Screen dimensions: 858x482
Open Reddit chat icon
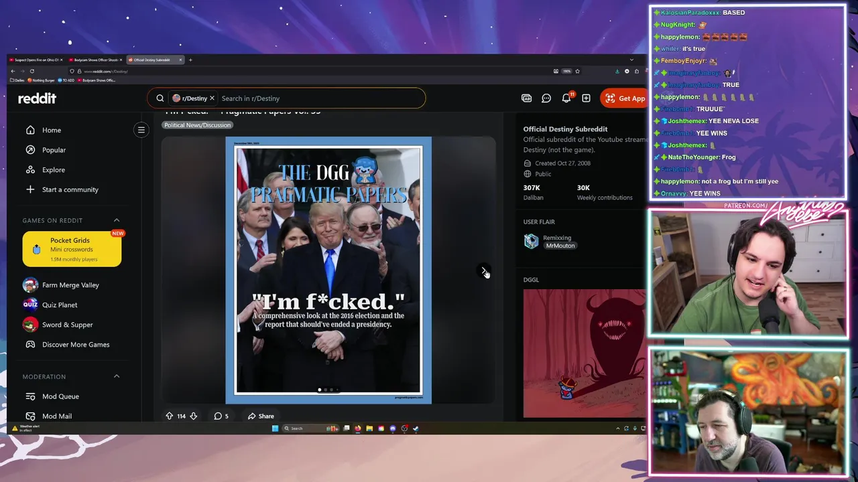click(546, 98)
